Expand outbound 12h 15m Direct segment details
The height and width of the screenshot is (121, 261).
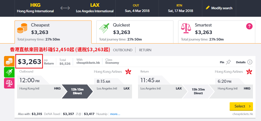77,91
